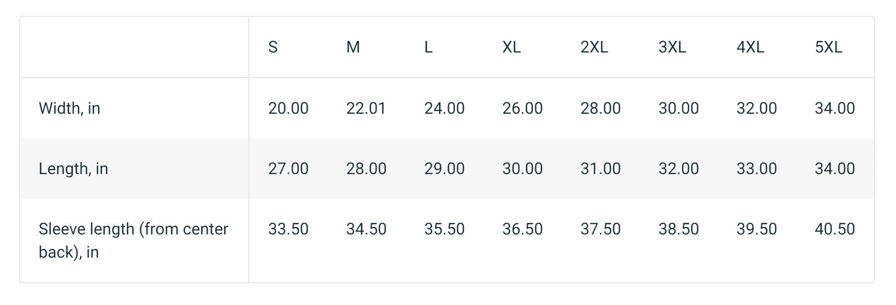
Task: Select the XL size column header
Action: (x=512, y=48)
